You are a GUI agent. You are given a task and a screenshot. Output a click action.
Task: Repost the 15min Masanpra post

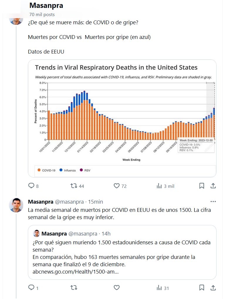(74, 288)
